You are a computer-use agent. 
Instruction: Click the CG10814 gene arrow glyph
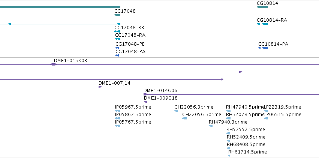(x=262, y=7)
